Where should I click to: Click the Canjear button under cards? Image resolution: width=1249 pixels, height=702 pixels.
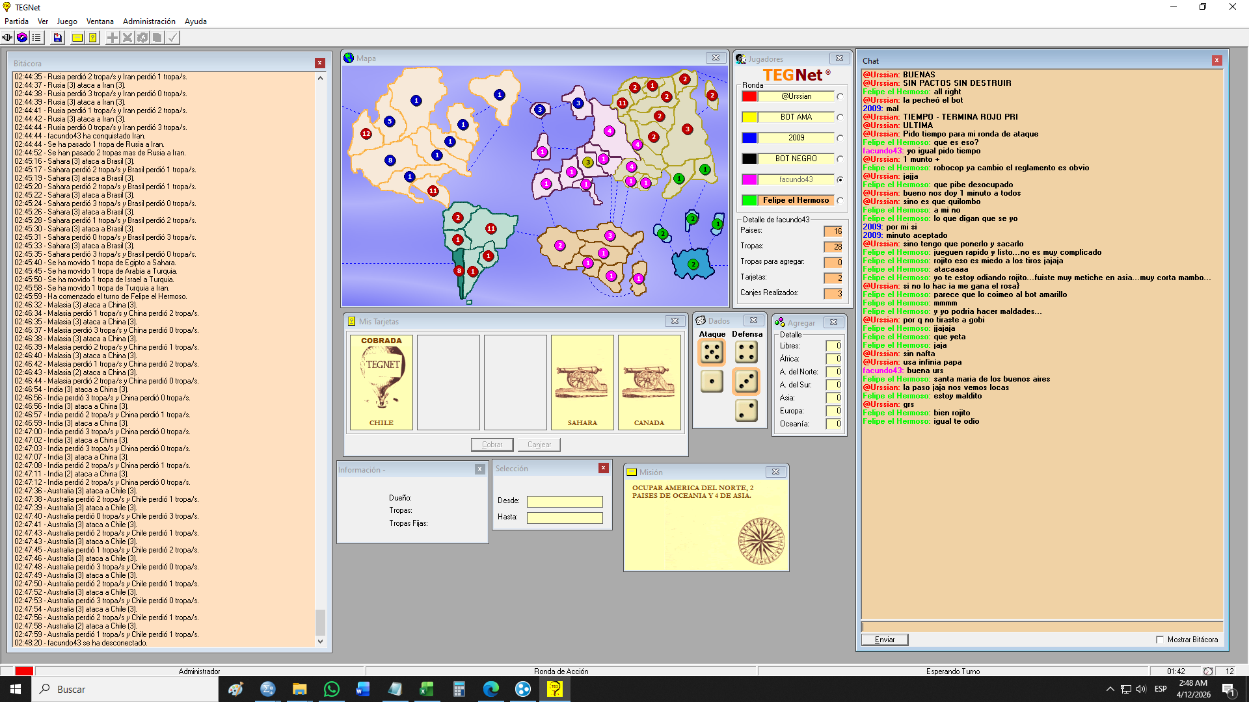tap(539, 445)
